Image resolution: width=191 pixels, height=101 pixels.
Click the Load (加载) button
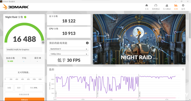tap(9, 88)
